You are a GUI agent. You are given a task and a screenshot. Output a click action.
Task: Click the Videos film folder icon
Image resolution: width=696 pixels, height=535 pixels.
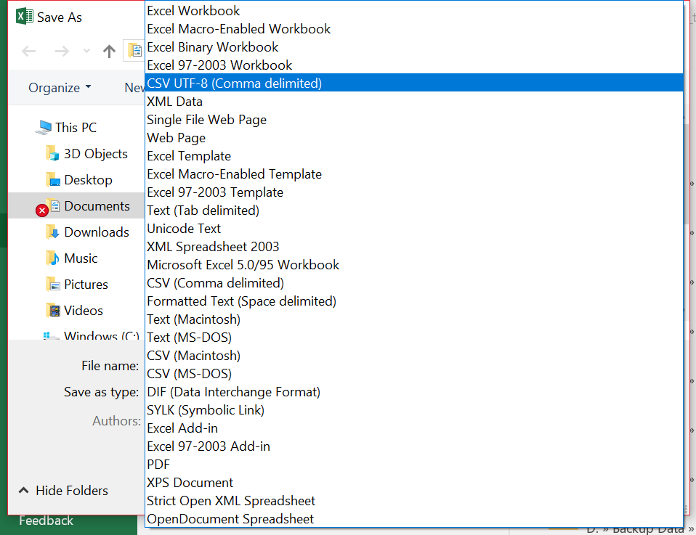[x=52, y=311]
